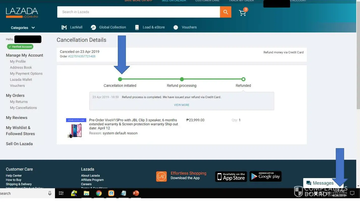The height and width of the screenshot is (202, 360).
Task: Open Shipping & Delivery in the footer
Action: [x=19, y=184]
